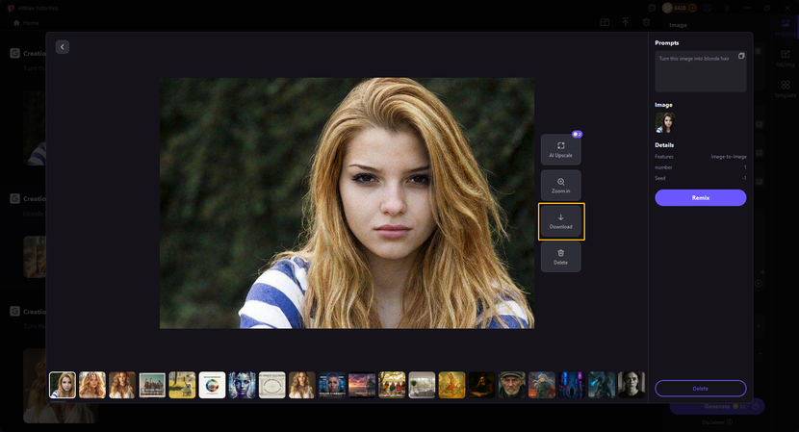
Task: Select the white circular logo thumbnail
Action: [212, 385]
